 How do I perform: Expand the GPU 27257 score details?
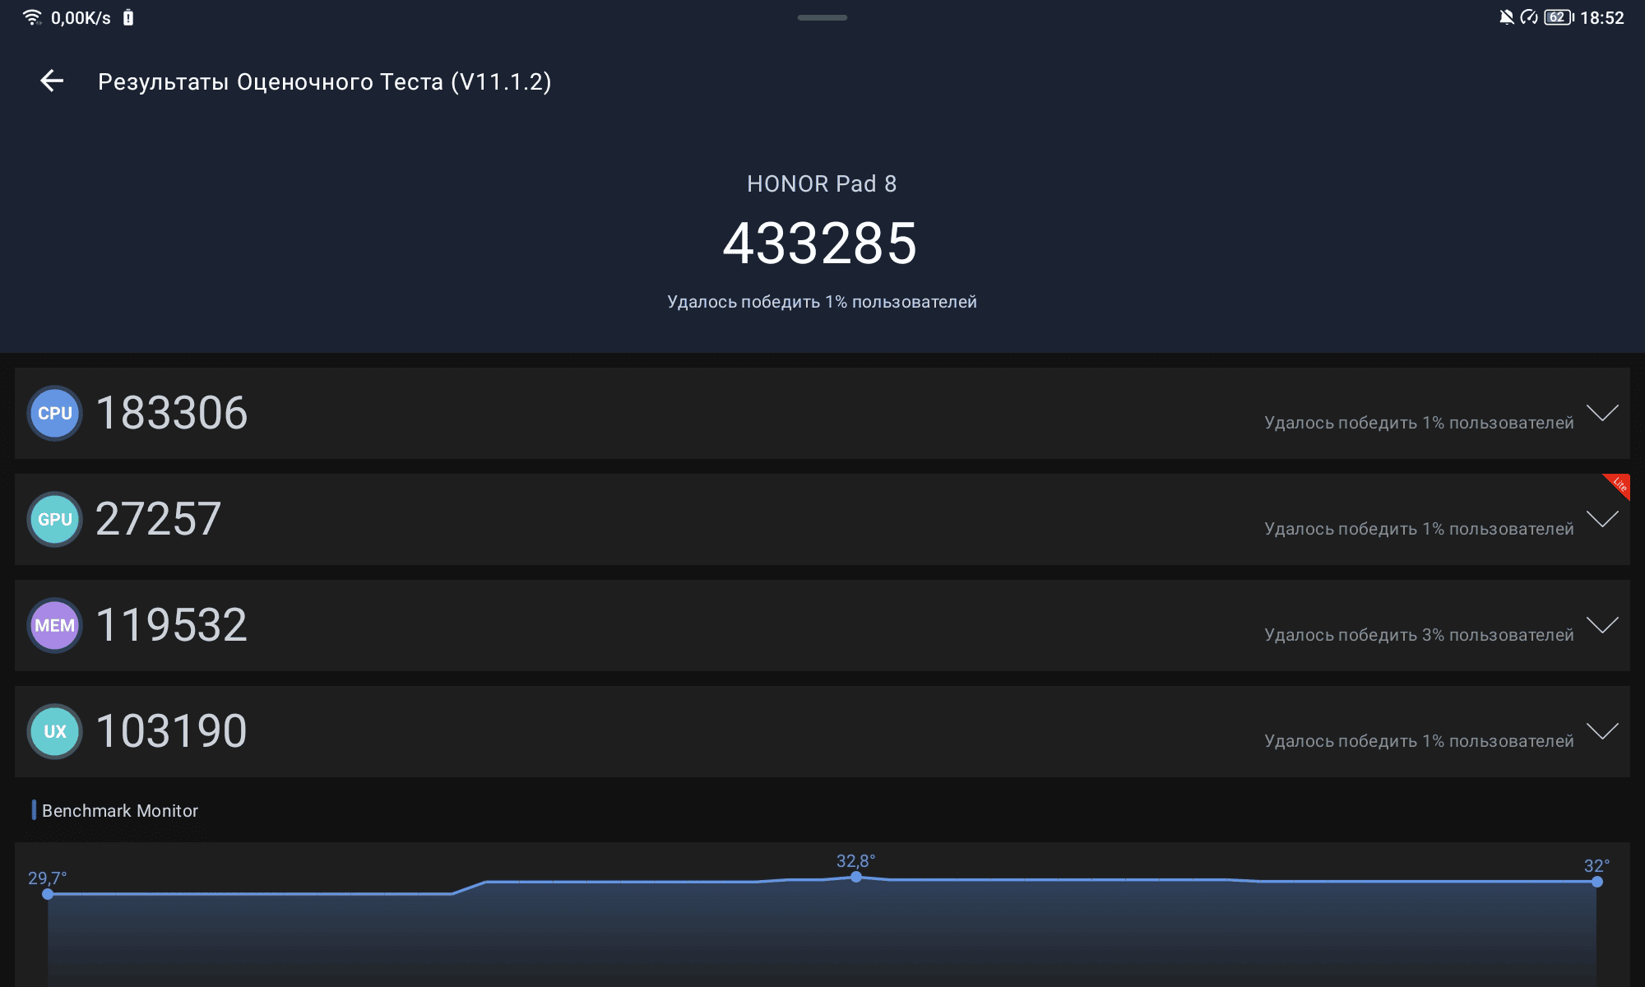(1602, 518)
